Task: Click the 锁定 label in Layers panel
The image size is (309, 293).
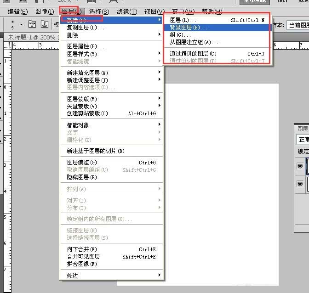Action: (x=303, y=151)
